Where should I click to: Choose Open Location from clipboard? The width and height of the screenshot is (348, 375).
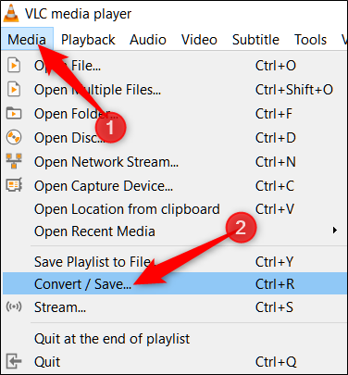pyautogui.click(x=174, y=209)
